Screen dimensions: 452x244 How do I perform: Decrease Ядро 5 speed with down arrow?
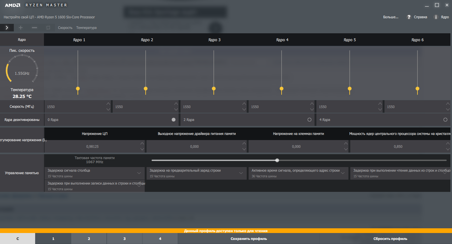coord(380,110)
